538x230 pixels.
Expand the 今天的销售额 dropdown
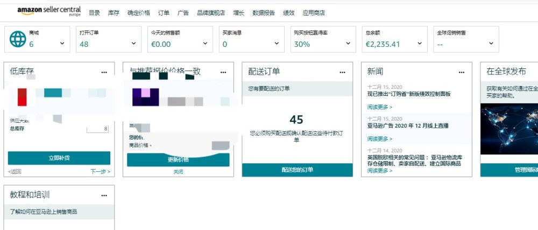coord(205,43)
